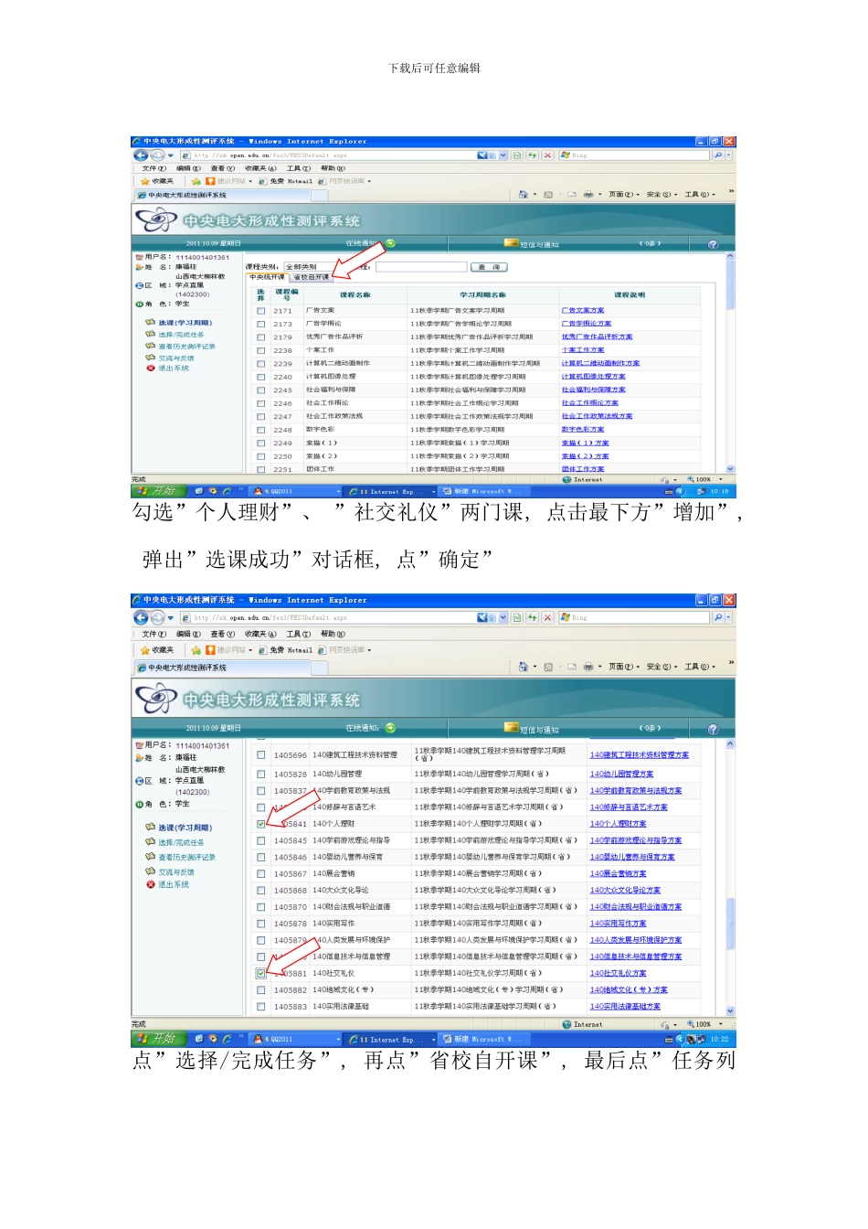The height and width of the screenshot is (1229, 868).
Task: Open the 计算机二维动画制作方案 link
Action: point(600,364)
